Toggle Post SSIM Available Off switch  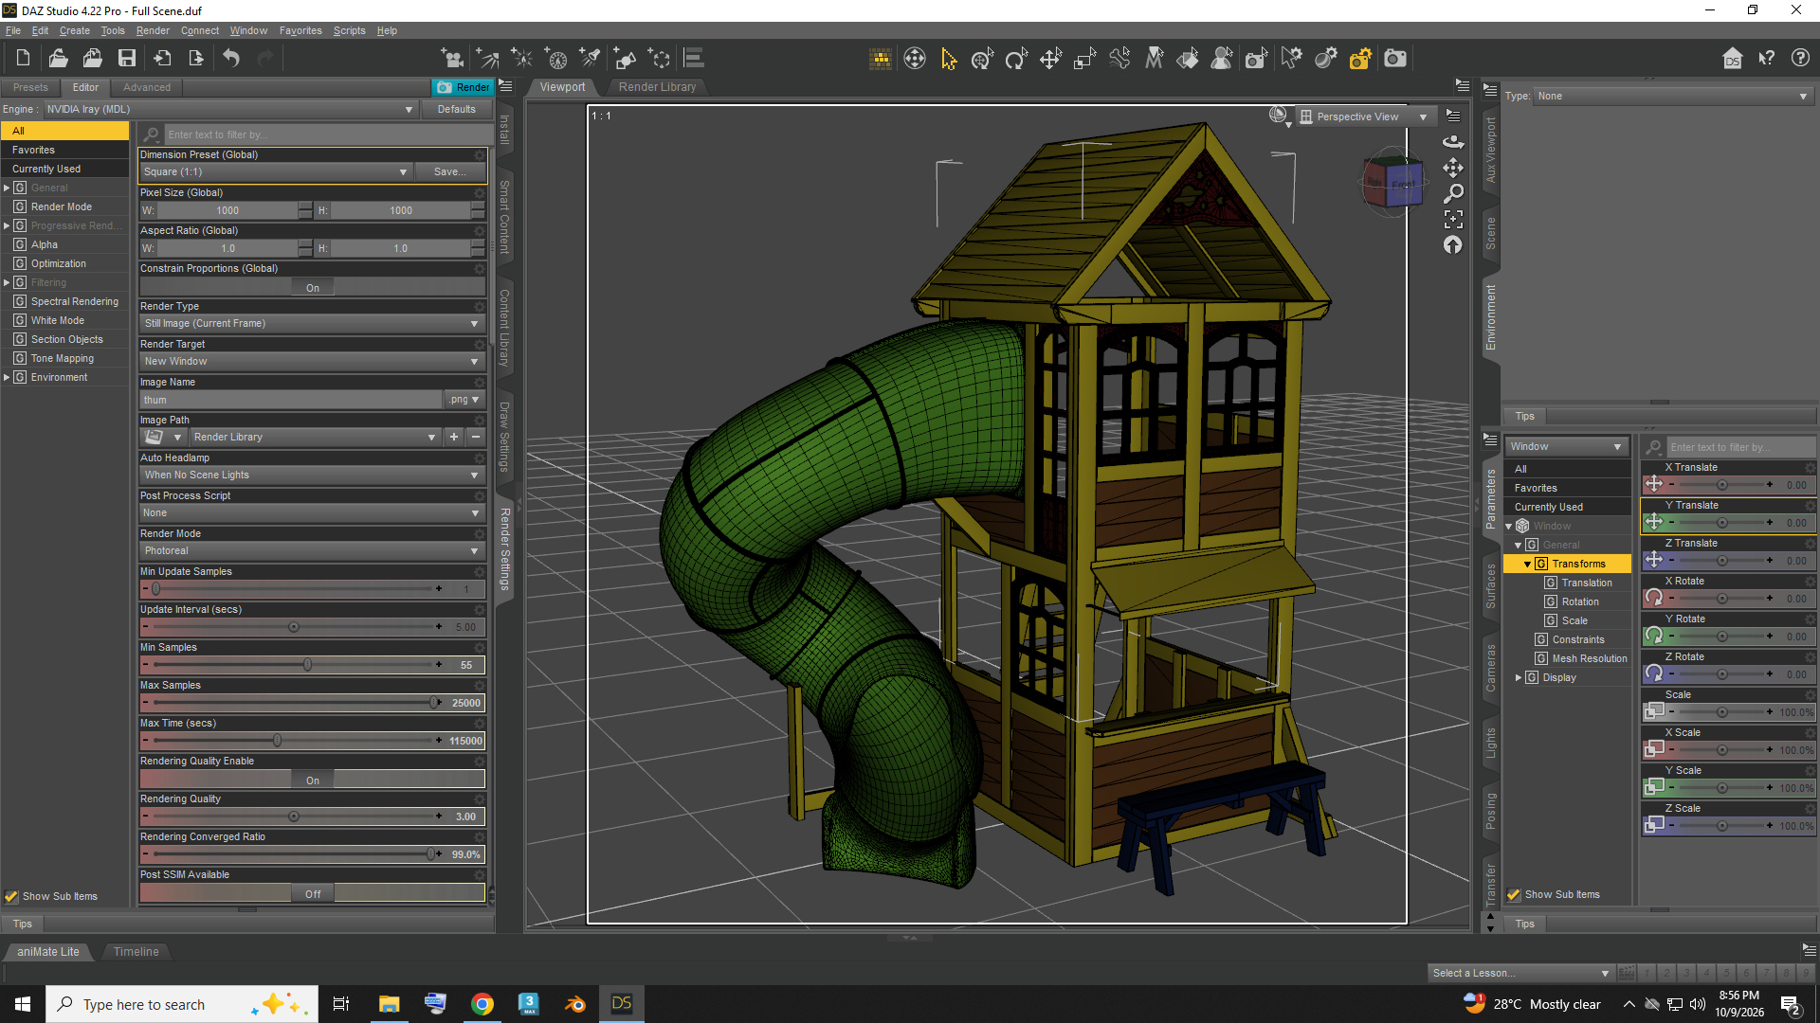coord(313,893)
